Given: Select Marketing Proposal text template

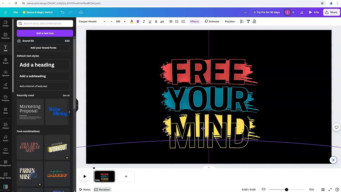Looking at the screenshot, I should tap(30, 112).
